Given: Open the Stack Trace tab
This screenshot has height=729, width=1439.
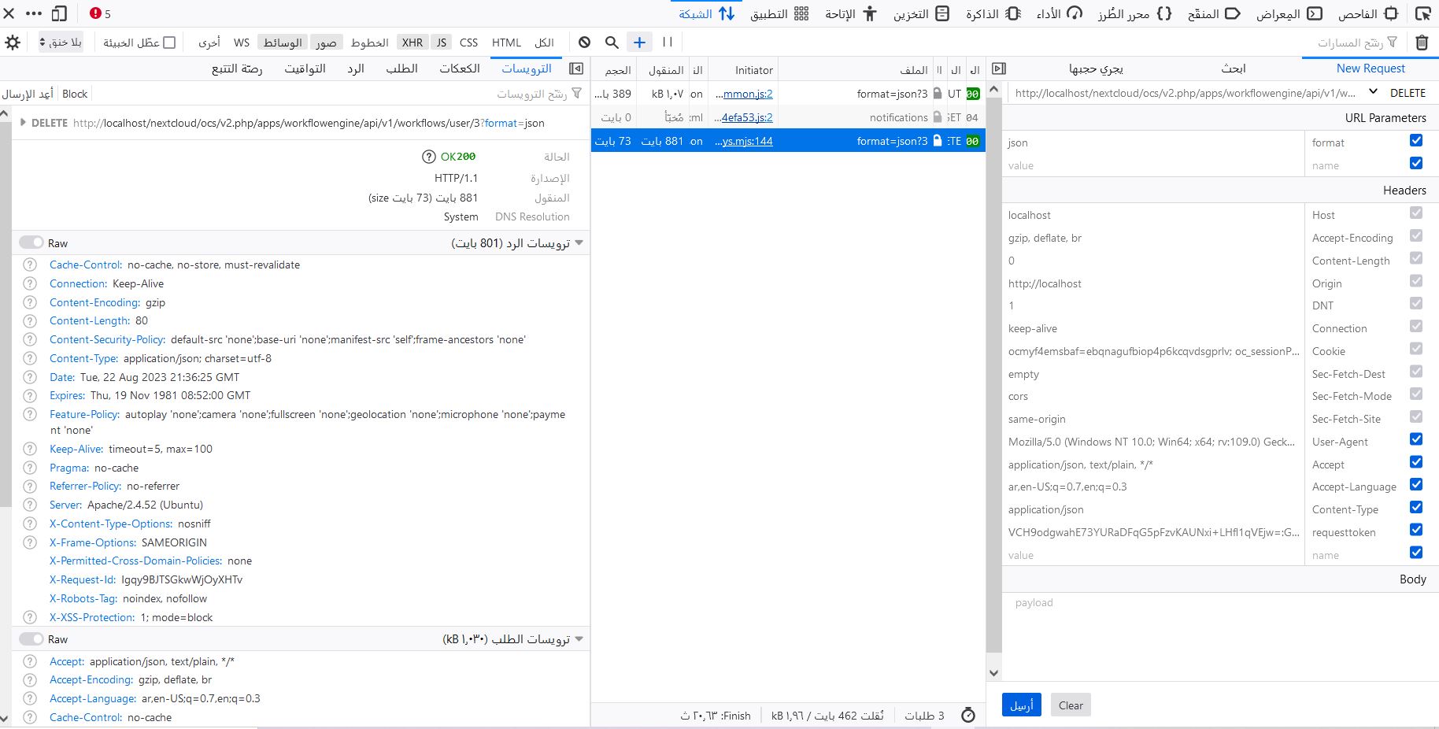Looking at the screenshot, I should coord(237,68).
